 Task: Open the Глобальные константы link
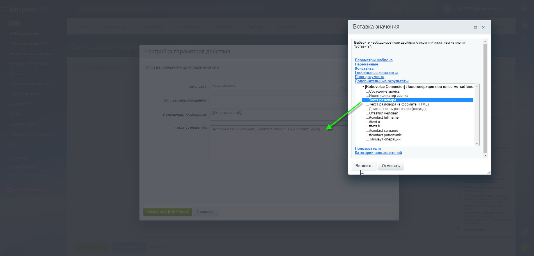point(376,72)
